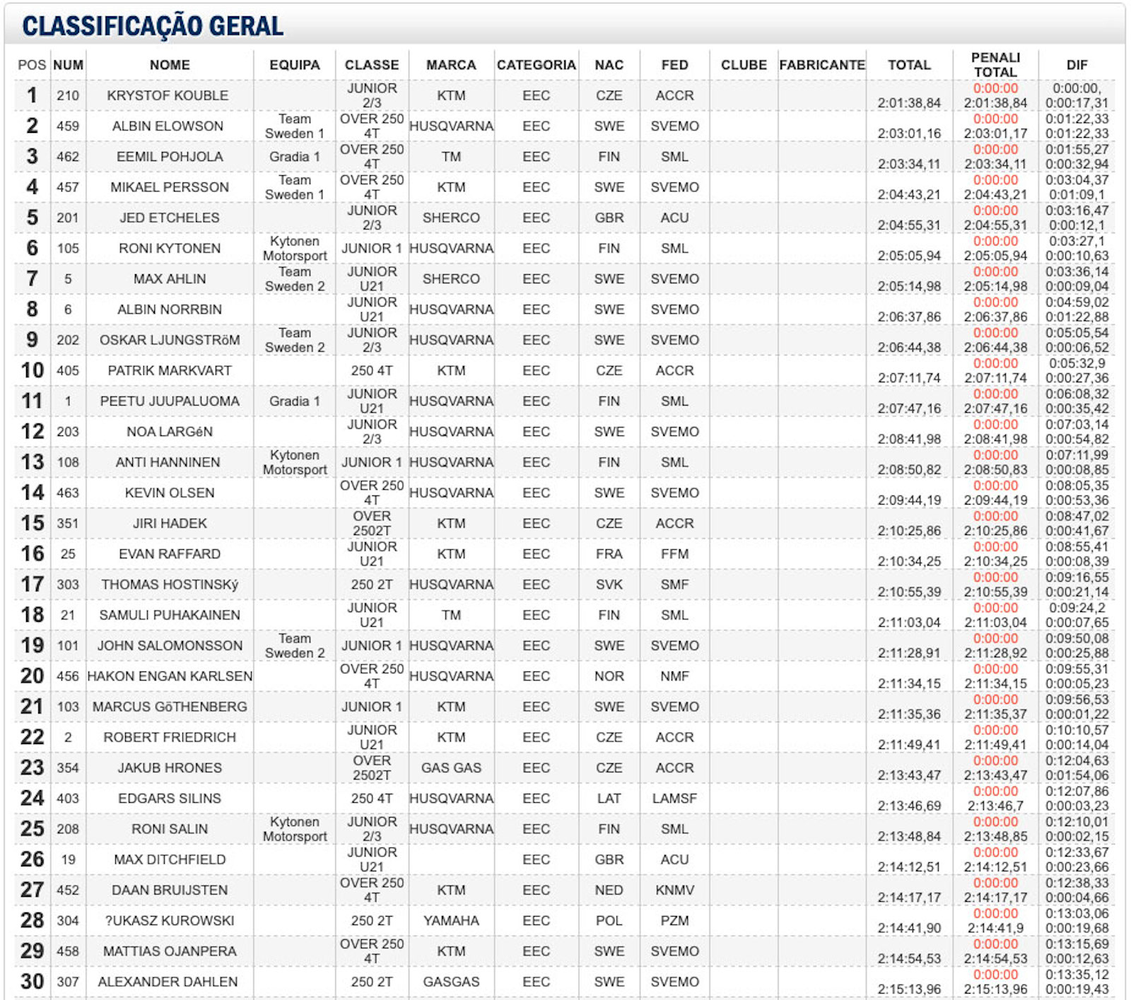Select rider name HAKON ENGAN KARLSEN
The image size is (1131, 1000).
pos(170,676)
